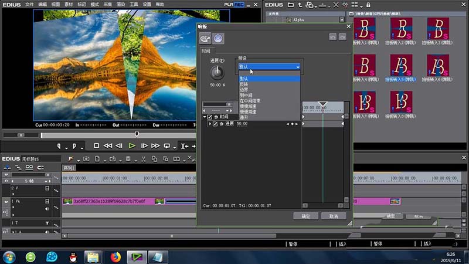Open the loop playback dropdown arrow
469x264 pixels.
tap(174, 148)
